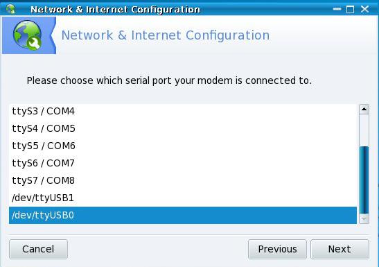Click the scrollbar up arrow
The width and height of the screenshot is (379, 267).
[x=364, y=110]
